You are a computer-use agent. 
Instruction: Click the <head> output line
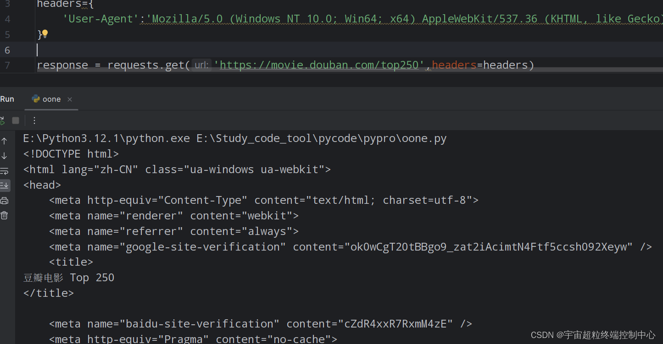pos(42,185)
